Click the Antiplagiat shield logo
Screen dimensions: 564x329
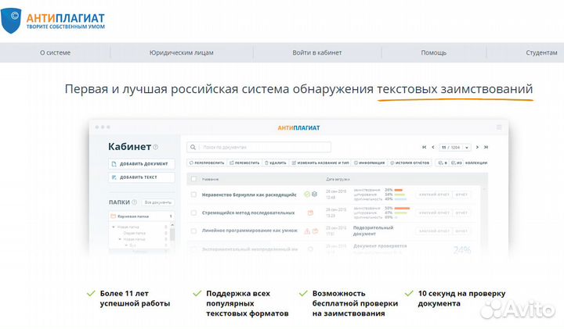point(11,20)
